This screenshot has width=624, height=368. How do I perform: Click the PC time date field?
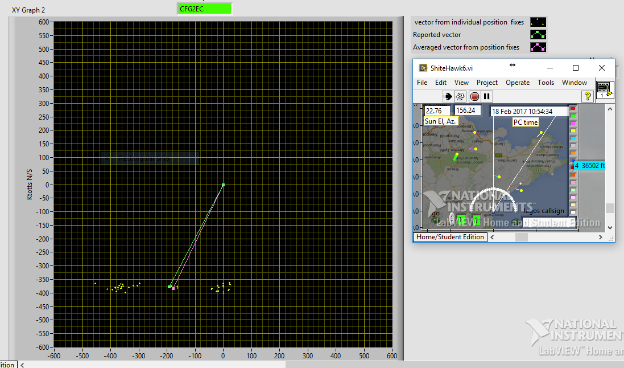pyautogui.click(x=529, y=111)
